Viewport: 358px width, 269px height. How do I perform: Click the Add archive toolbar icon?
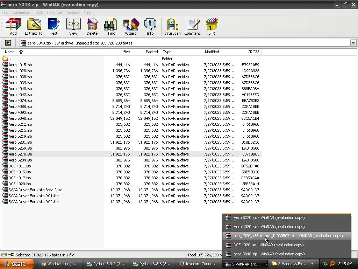13,27
